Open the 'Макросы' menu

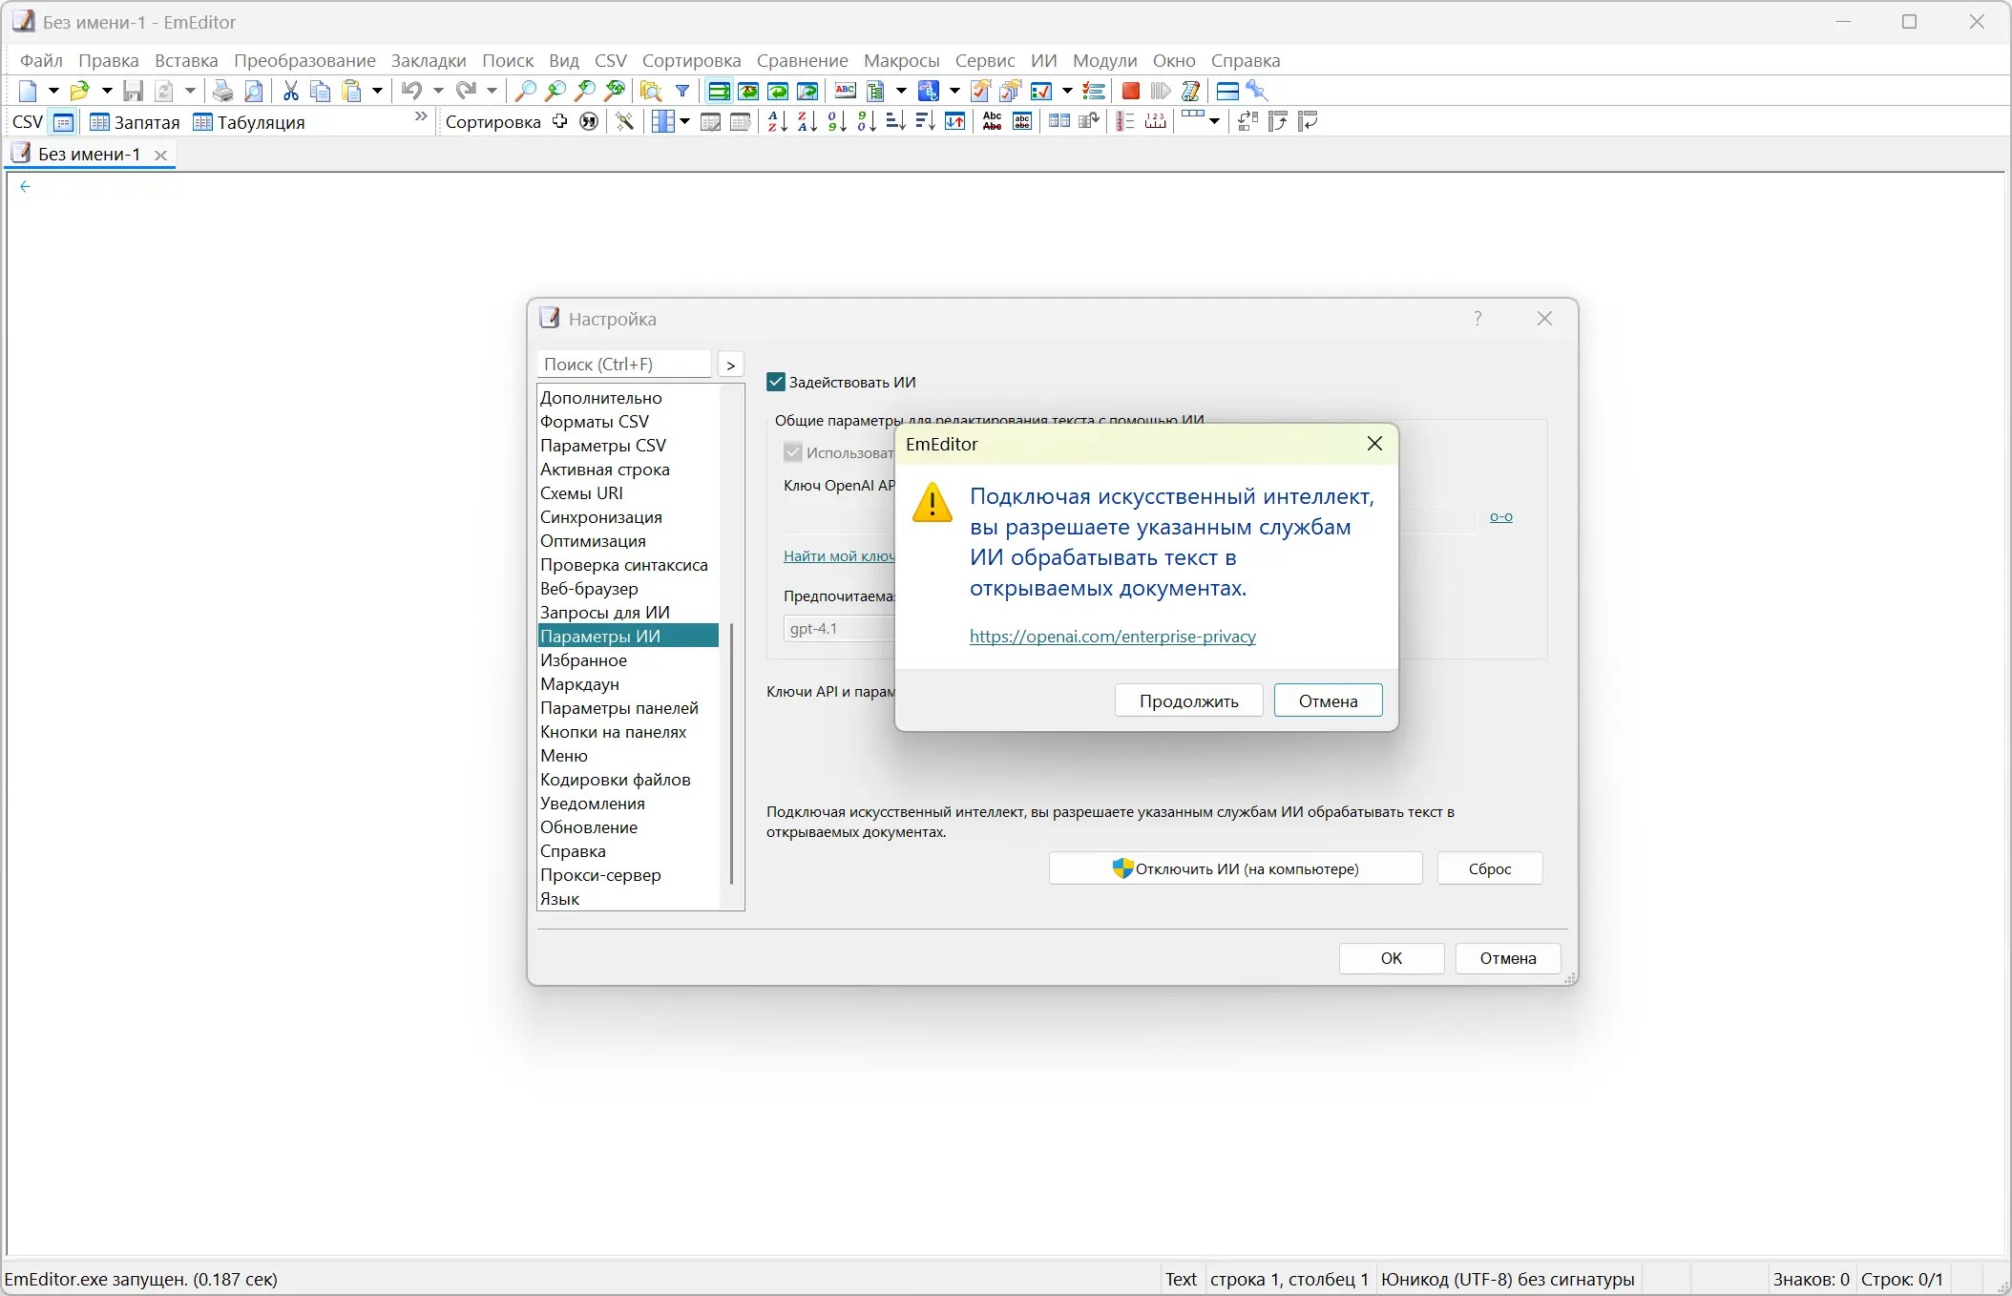pyautogui.click(x=901, y=61)
